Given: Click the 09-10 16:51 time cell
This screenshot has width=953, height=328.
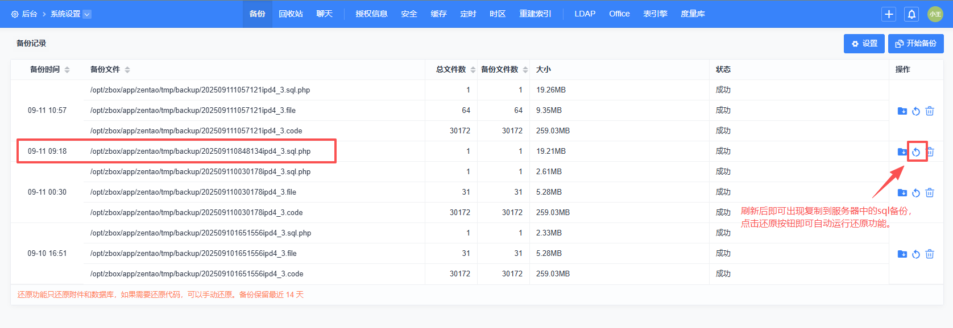Looking at the screenshot, I should click(x=47, y=254).
